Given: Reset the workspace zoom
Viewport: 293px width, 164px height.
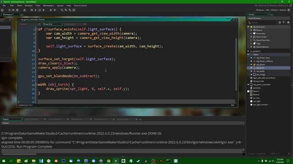Looking at the screenshot, I should tap(70, 10).
